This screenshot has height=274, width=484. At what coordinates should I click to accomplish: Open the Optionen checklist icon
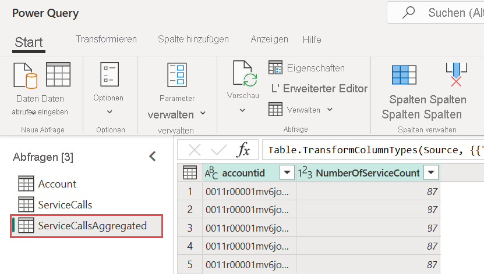(x=109, y=74)
